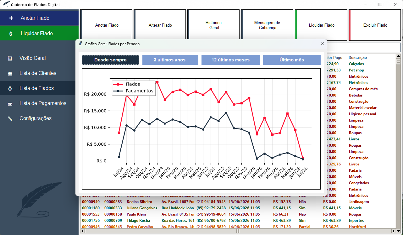This screenshot has height=235, width=403.
Task: Click the red 'Excluir Fiado' button
Action: click(x=375, y=25)
